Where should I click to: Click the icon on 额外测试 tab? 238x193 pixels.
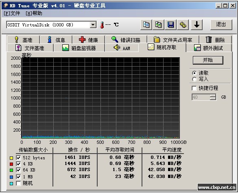[x=197, y=48]
